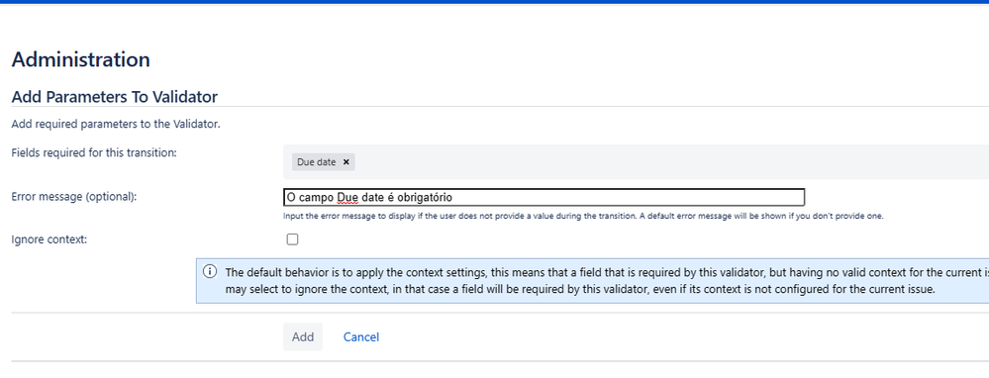This screenshot has height=378, width=989.
Task: Click the blue header bar at the top
Action: tap(495, 2)
